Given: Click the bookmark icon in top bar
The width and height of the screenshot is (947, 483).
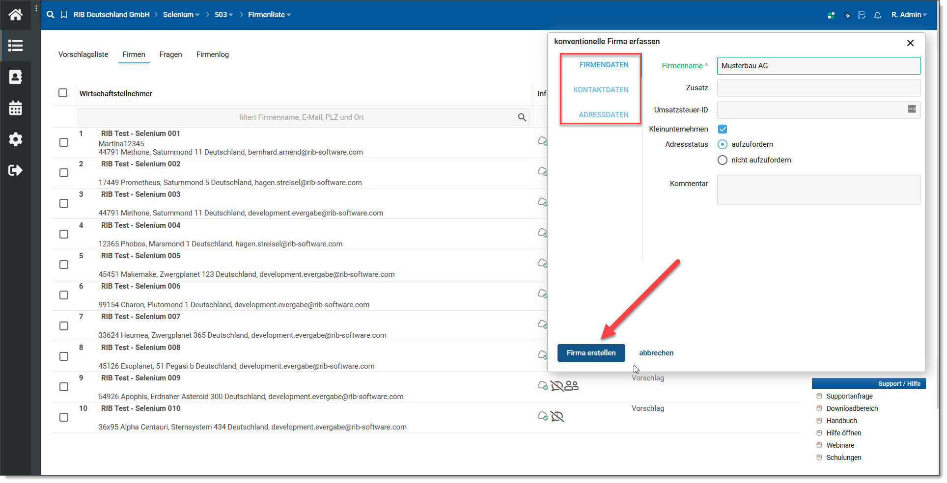Looking at the screenshot, I should 64,15.
